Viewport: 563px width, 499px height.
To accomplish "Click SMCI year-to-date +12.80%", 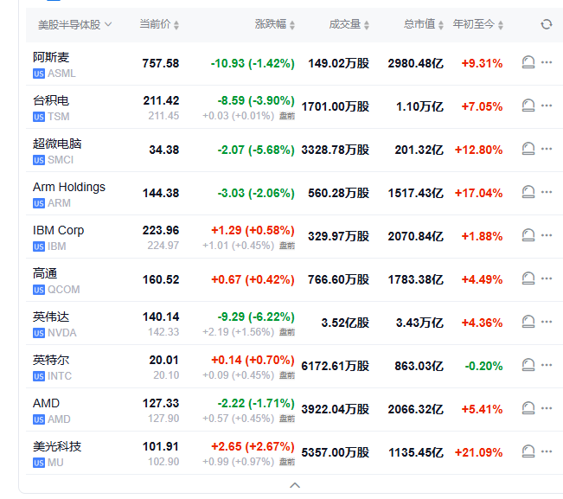I will (x=478, y=150).
